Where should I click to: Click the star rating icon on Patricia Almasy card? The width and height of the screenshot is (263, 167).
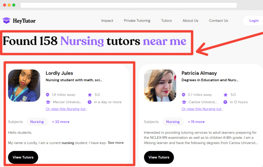[226, 95]
